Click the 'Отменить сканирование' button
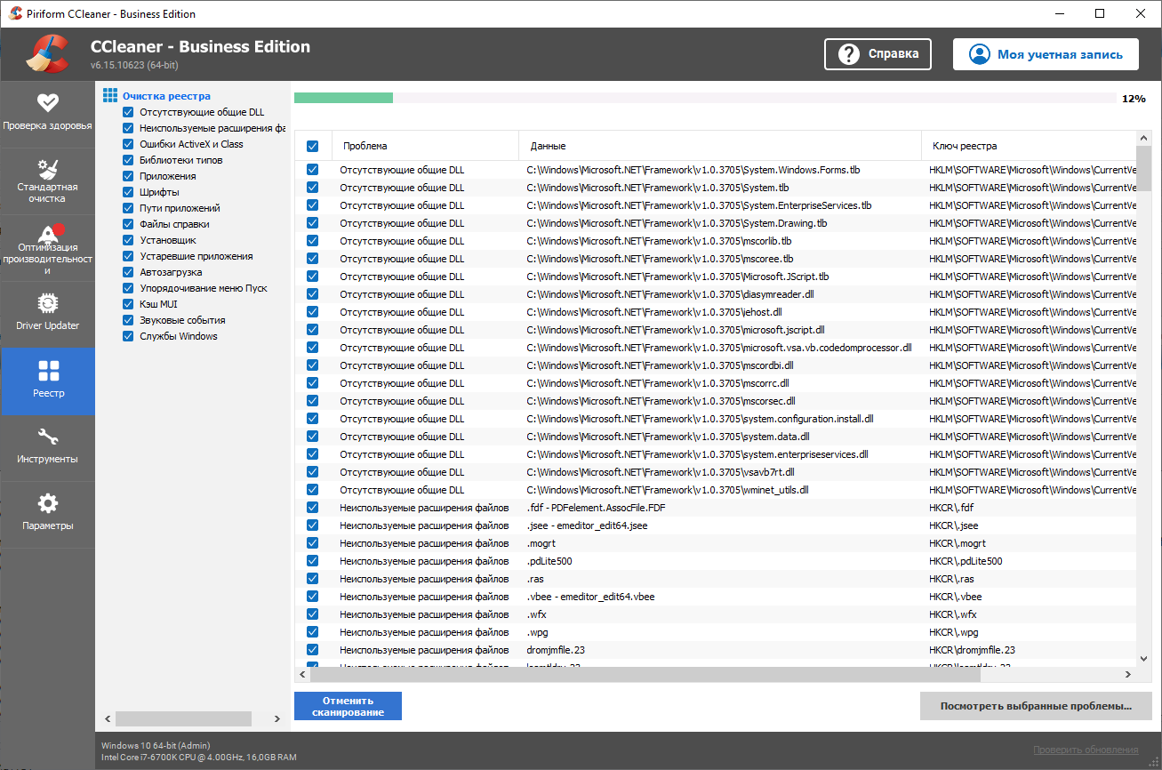 point(348,706)
